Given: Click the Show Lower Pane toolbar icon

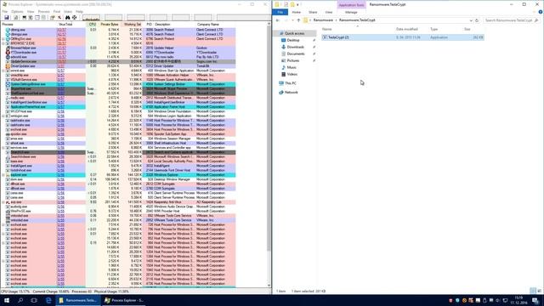Looking at the screenshot, I should (37, 17).
